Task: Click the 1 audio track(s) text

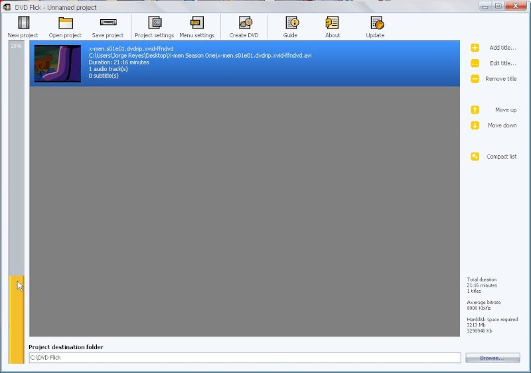Action: click(x=108, y=69)
